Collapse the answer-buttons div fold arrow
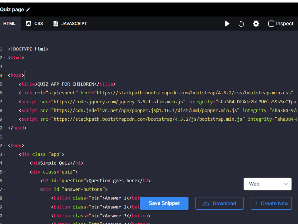 coord(4,189)
